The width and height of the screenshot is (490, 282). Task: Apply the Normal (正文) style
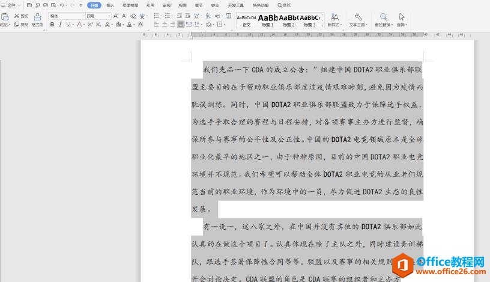(x=247, y=20)
